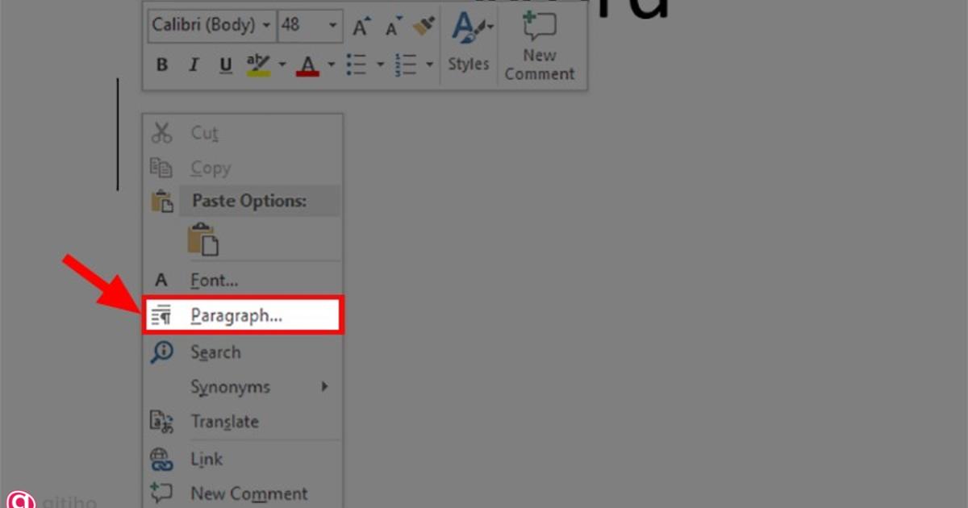Image resolution: width=968 pixels, height=508 pixels.
Task: Apply bullet list formatting
Action: [357, 65]
